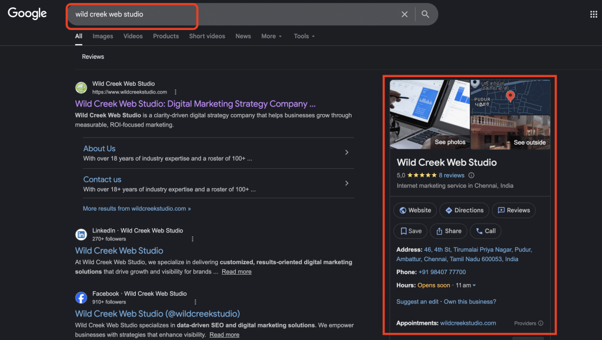Get Directions from the knowledge panel
Image resolution: width=602 pixels, height=340 pixels.
(464, 210)
